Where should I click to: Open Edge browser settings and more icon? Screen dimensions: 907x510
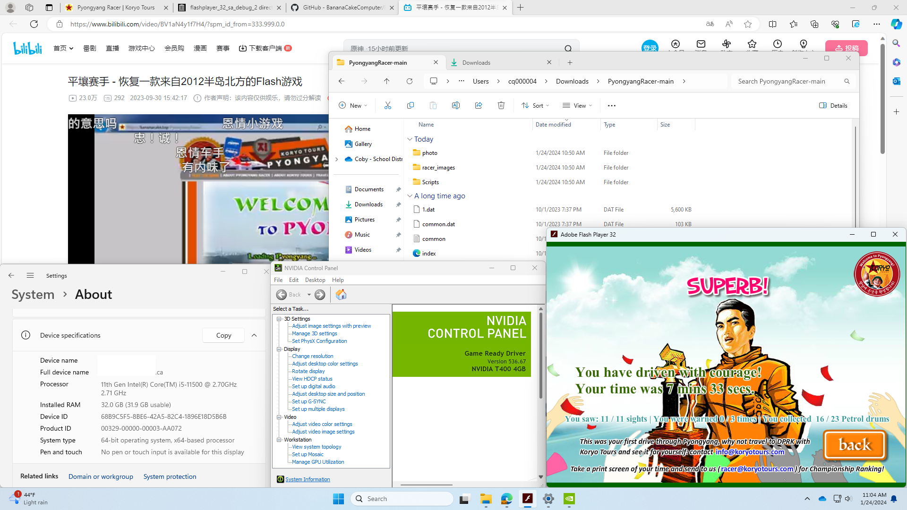pyautogui.click(x=877, y=24)
